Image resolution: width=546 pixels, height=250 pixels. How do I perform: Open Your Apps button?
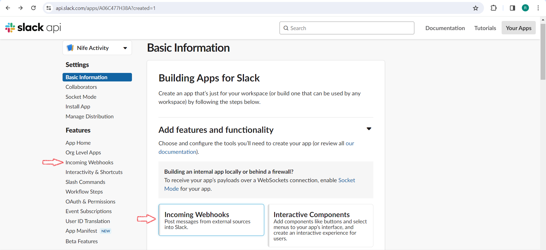pyautogui.click(x=518, y=28)
